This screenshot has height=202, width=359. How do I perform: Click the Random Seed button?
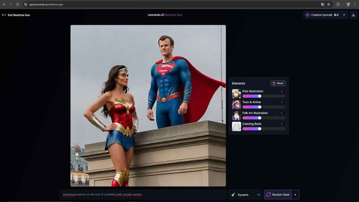pyautogui.click(x=278, y=195)
